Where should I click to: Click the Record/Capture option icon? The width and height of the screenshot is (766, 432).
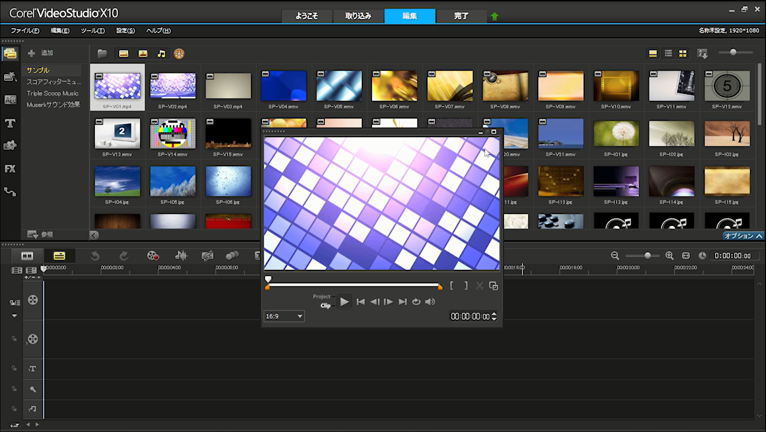click(153, 256)
